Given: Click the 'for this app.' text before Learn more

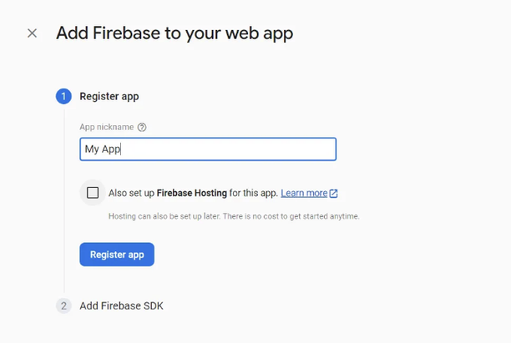Looking at the screenshot, I should click(x=254, y=193).
